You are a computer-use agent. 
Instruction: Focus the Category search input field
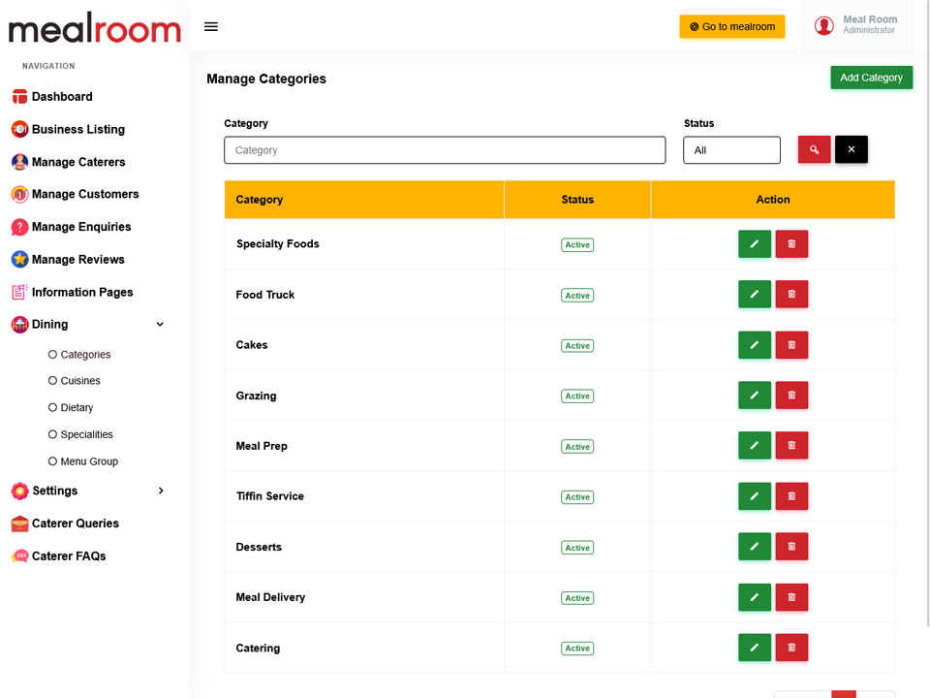coord(445,150)
